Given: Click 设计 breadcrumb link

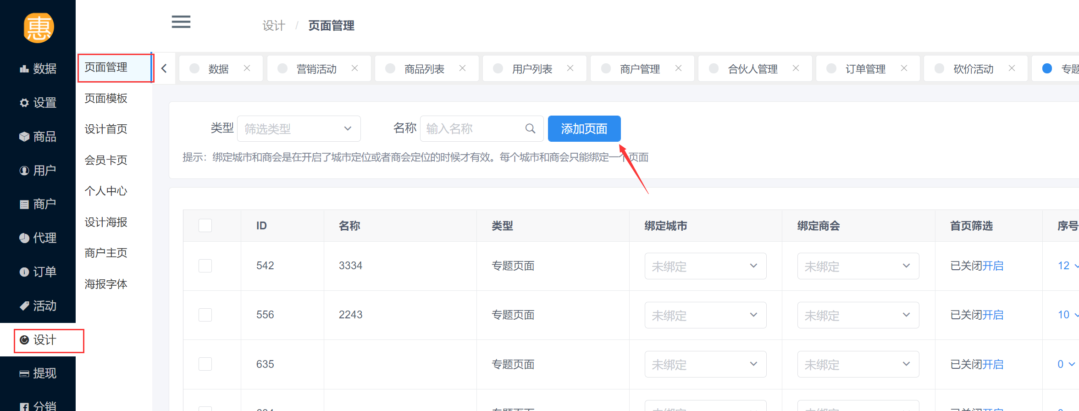Looking at the screenshot, I should [274, 26].
